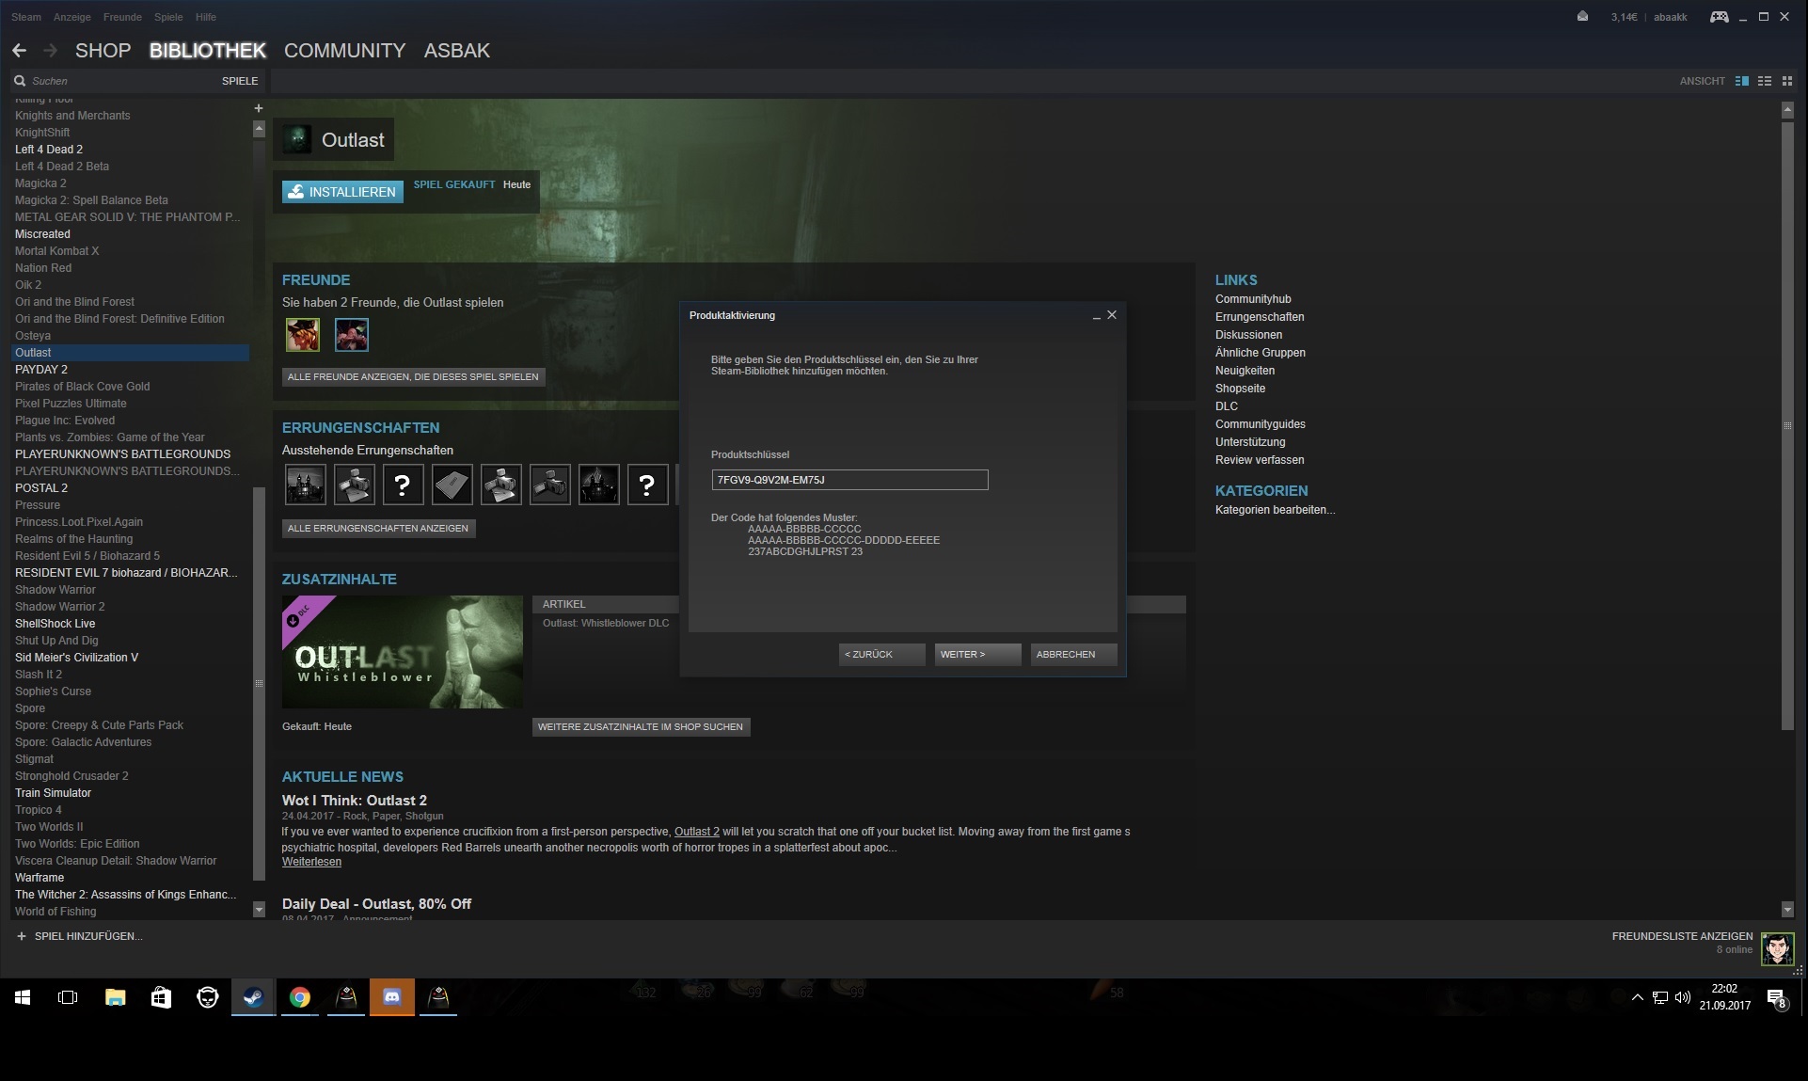Click the Produktschlüssel input field
The height and width of the screenshot is (1081, 1808).
click(x=849, y=480)
